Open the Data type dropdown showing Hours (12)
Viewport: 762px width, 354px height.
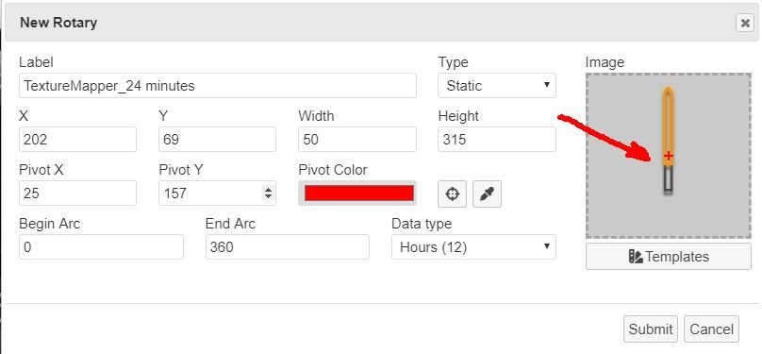(x=473, y=247)
